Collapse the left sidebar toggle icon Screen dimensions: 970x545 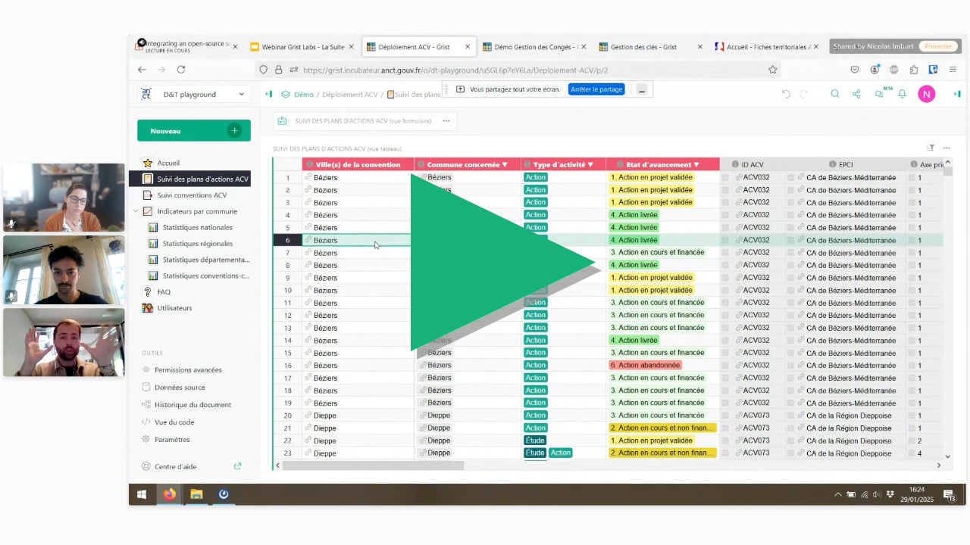268,95
